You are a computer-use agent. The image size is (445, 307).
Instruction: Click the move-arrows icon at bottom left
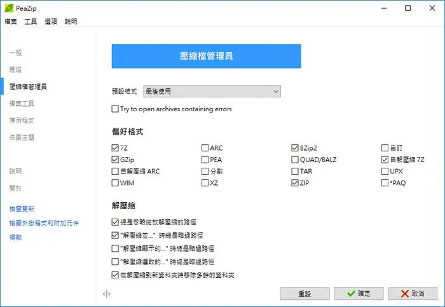point(106,294)
